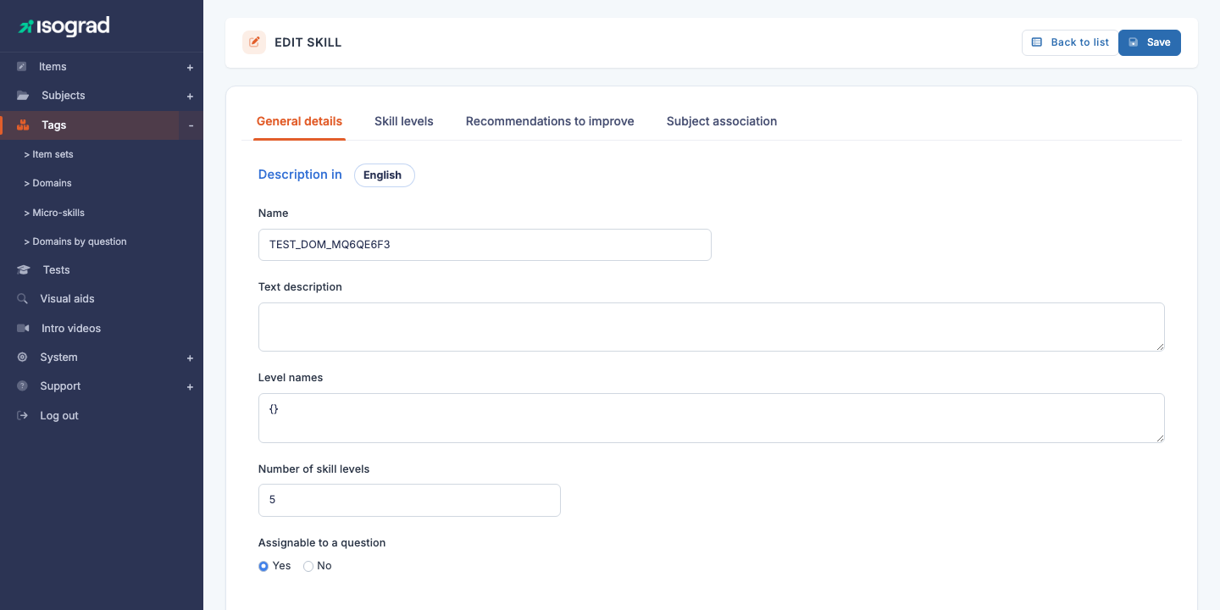Open Recommendations to improve tab
The height and width of the screenshot is (610, 1220).
[550, 121]
